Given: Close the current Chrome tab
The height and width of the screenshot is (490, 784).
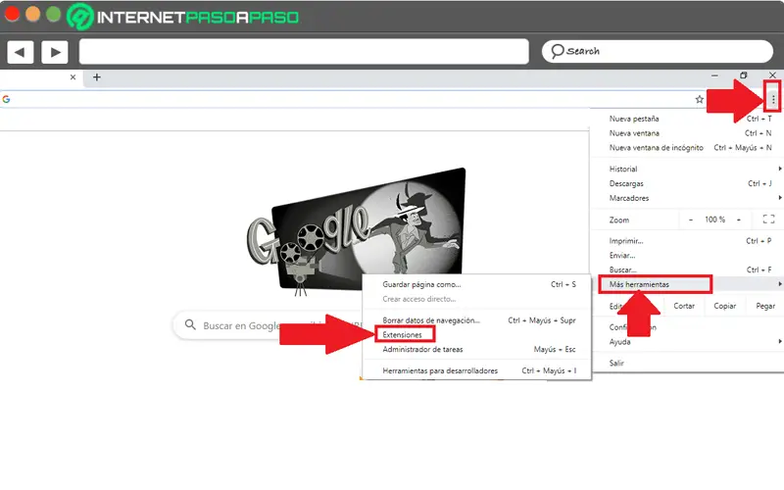Looking at the screenshot, I should [73, 77].
